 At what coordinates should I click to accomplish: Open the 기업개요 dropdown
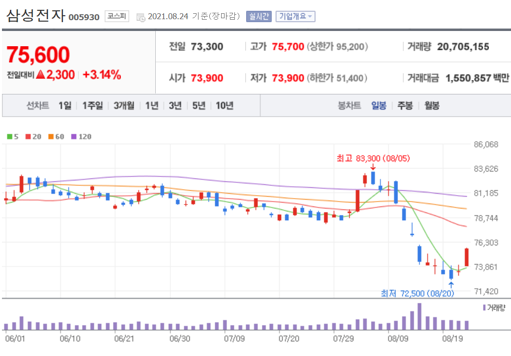295,16
